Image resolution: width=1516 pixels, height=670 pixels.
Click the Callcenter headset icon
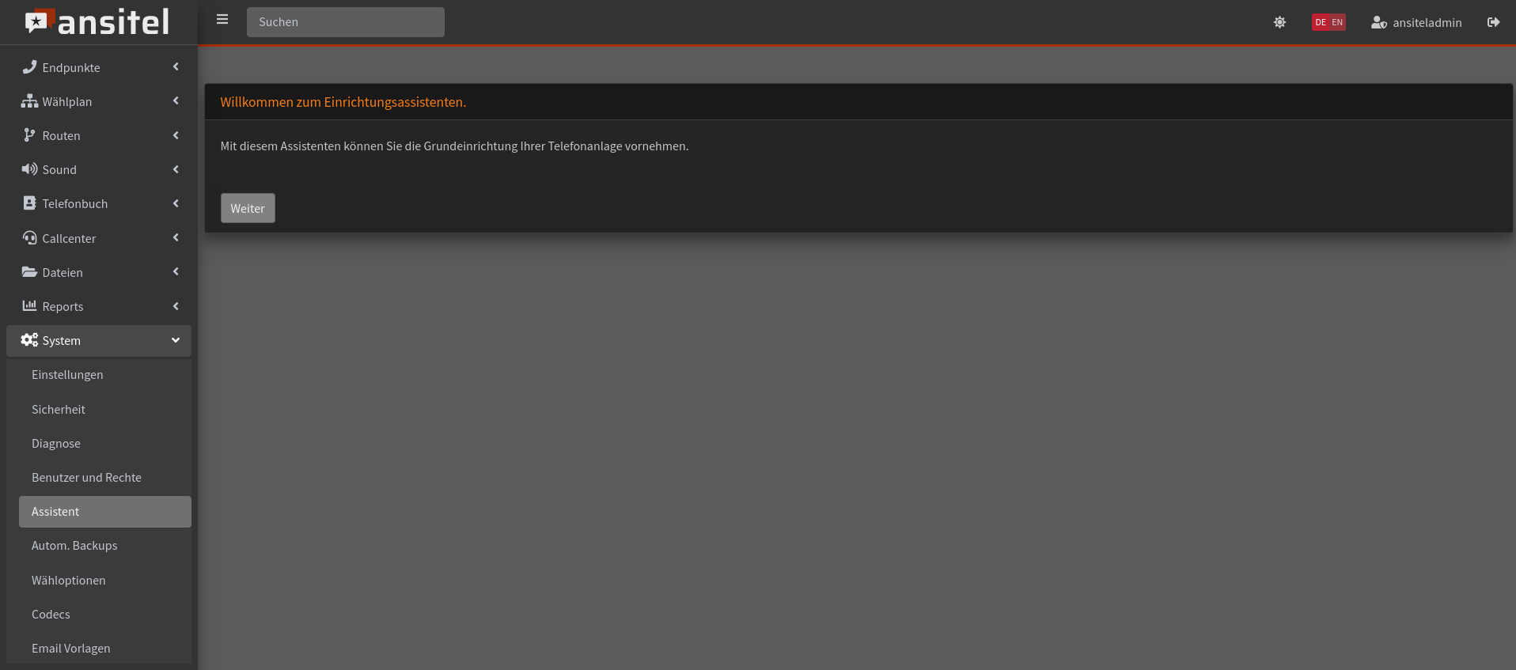click(29, 238)
